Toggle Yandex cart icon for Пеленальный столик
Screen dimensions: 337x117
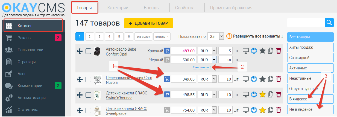pos(167,79)
